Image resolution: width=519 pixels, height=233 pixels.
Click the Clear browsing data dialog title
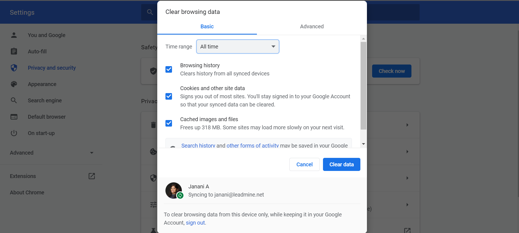point(192,12)
